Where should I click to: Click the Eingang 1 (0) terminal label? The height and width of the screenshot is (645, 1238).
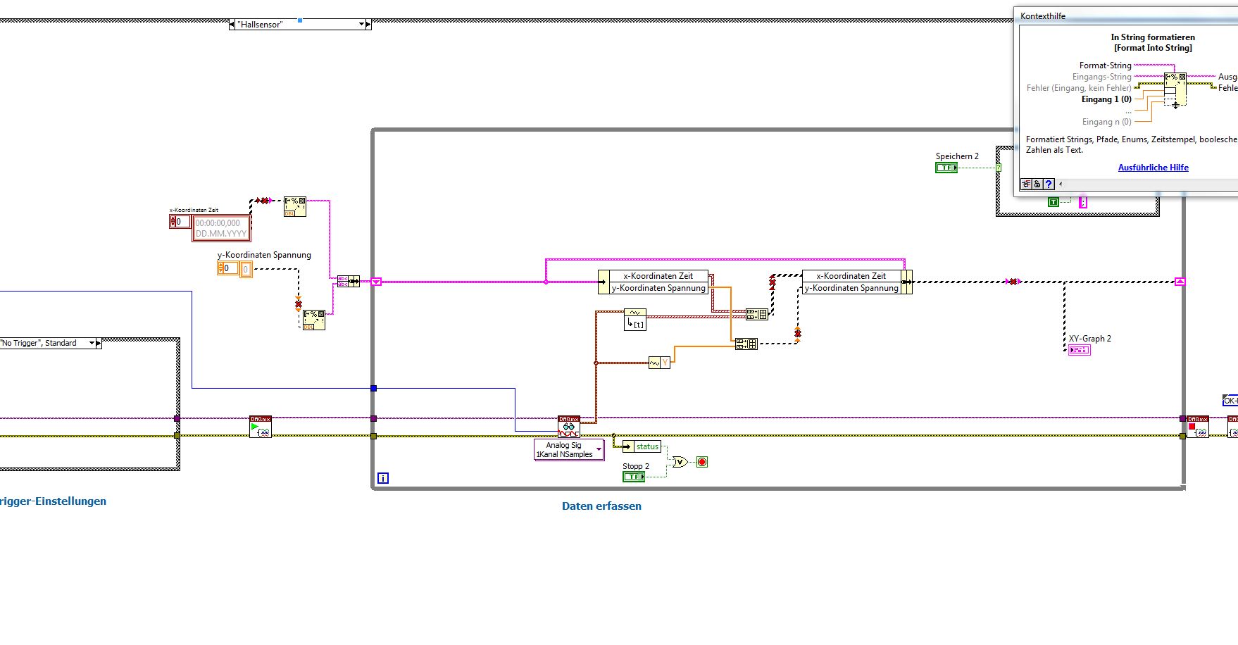tap(1106, 99)
